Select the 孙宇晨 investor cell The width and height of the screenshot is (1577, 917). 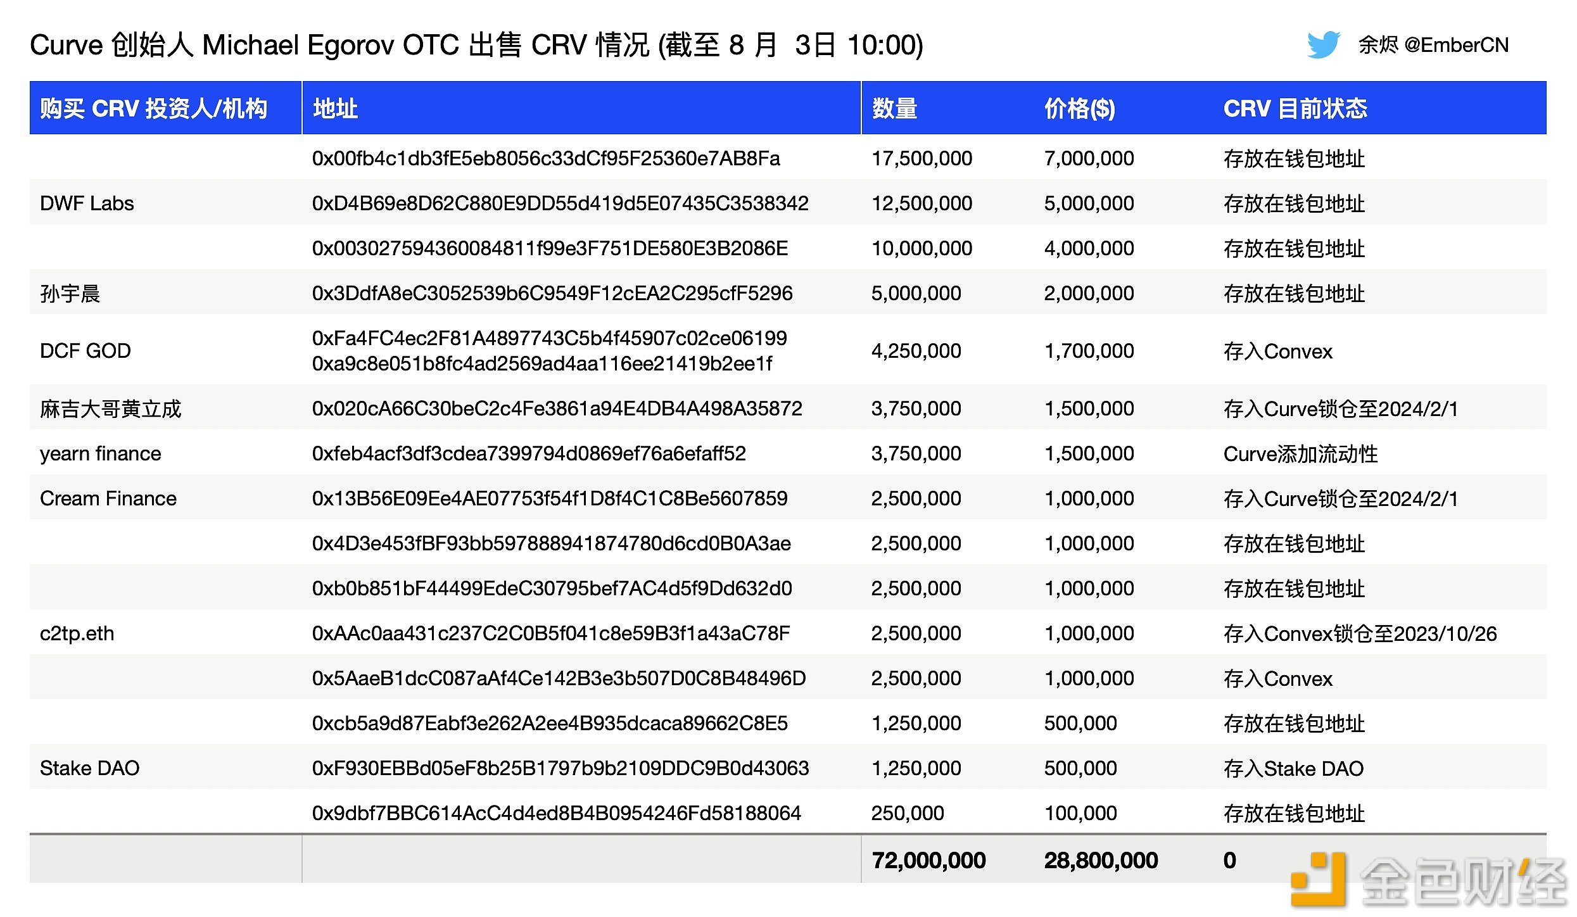click(x=70, y=293)
